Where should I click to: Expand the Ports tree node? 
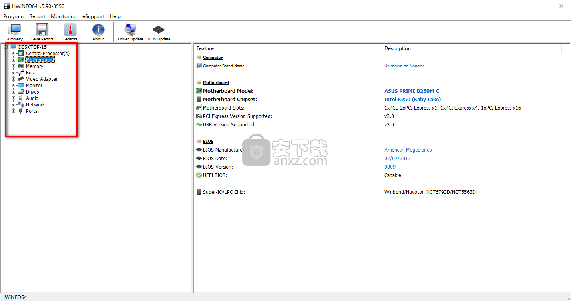point(14,111)
